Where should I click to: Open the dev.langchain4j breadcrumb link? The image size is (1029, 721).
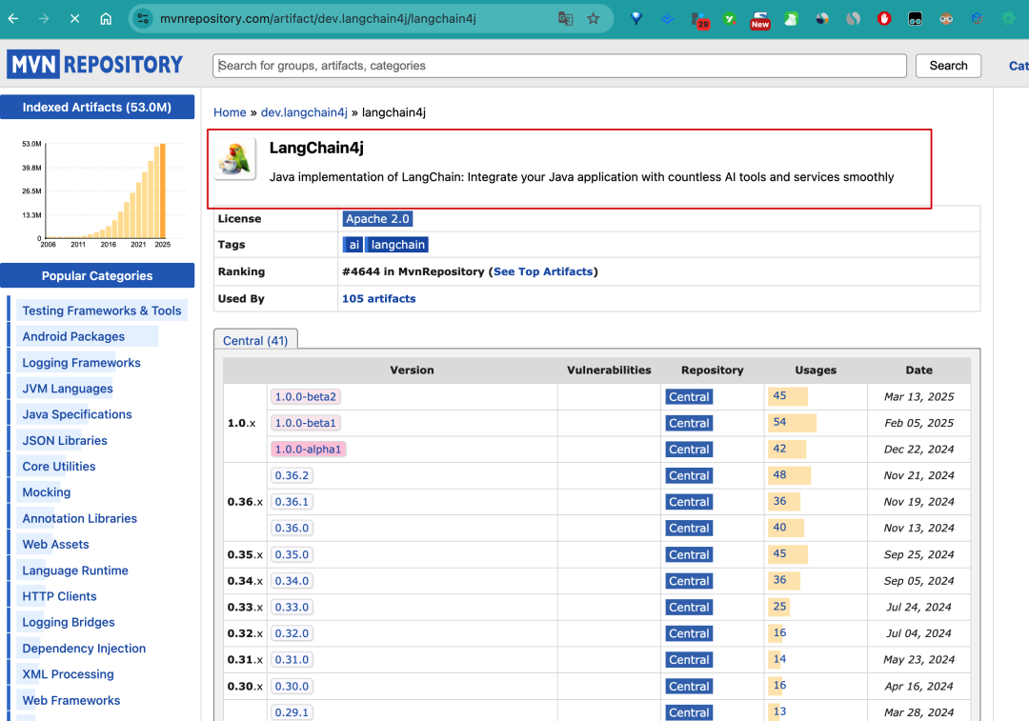click(303, 112)
